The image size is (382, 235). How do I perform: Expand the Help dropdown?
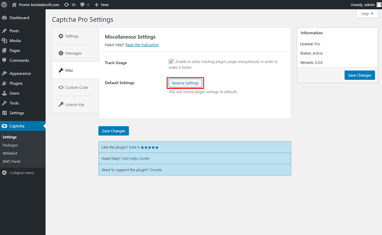tap(367, 14)
